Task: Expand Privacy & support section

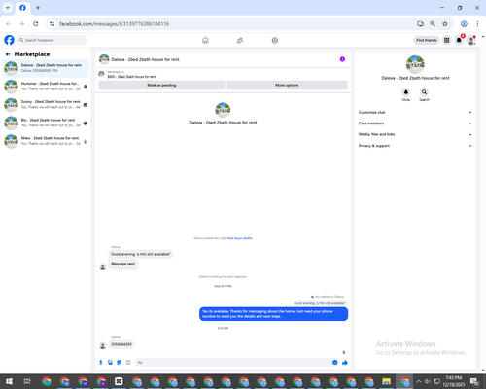Action: (415, 146)
